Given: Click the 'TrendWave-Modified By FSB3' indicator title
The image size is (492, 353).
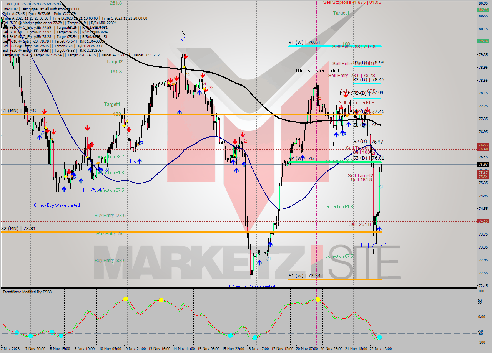Looking at the screenshot, I should [27, 292].
